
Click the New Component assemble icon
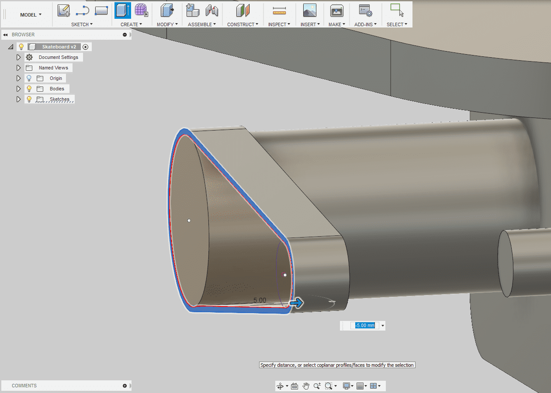192,10
